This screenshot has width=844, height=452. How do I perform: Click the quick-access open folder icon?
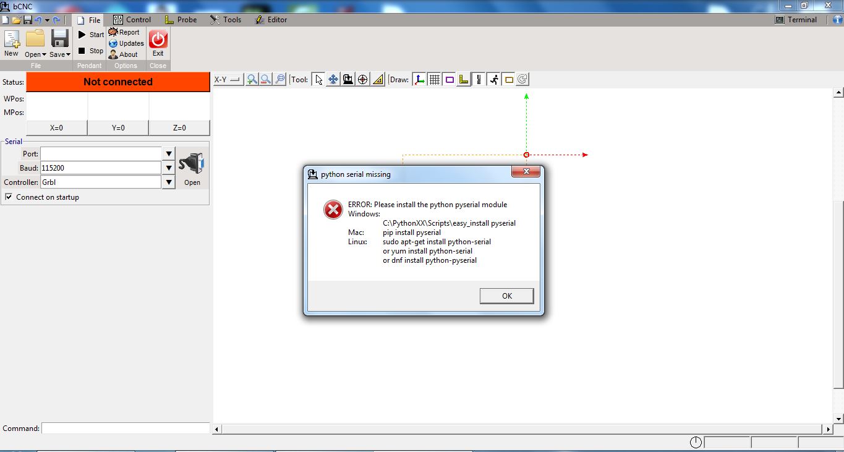point(17,20)
